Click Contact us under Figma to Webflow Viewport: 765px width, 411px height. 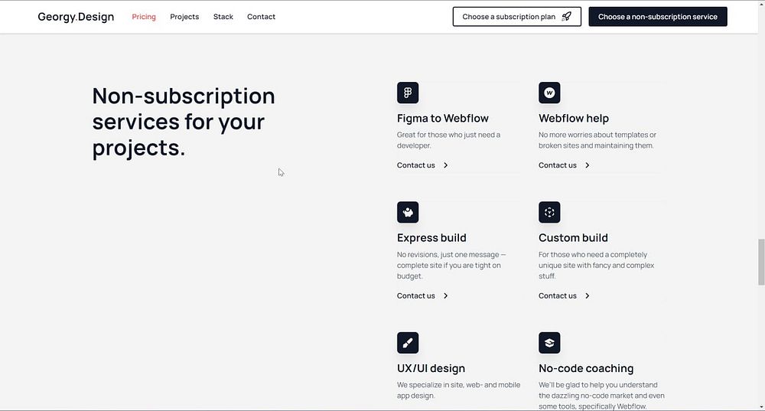(415, 165)
